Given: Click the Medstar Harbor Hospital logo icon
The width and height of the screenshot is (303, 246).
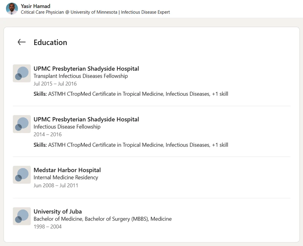Looking at the screenshot, I should coord(22,175).
